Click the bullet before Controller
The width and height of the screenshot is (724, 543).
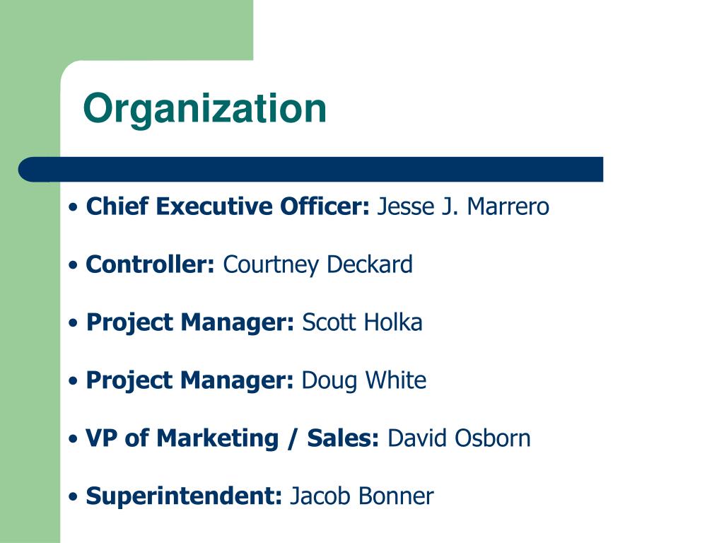click(x=73, y=266)
